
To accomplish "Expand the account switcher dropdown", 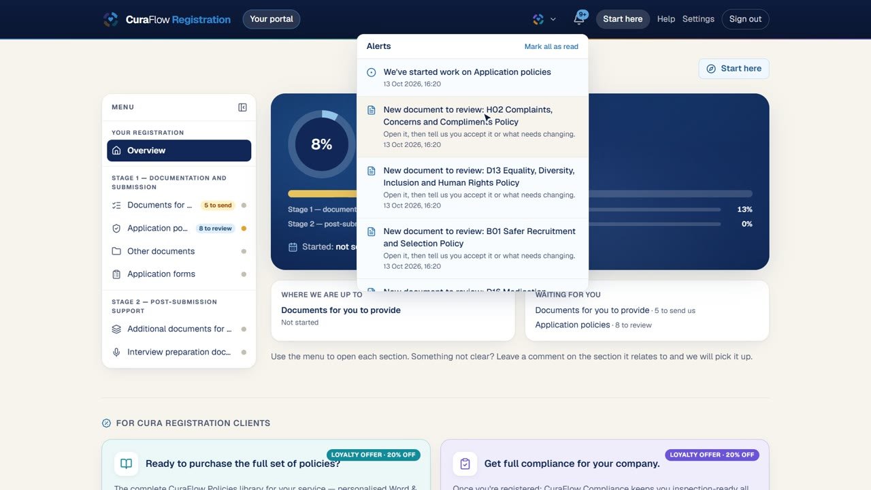I will click(x=544, y=19).
